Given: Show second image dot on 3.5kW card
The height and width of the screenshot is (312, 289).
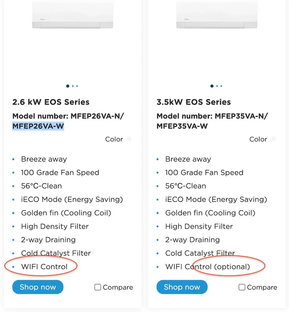Looking at the screenshot, I should coord(217,86).
